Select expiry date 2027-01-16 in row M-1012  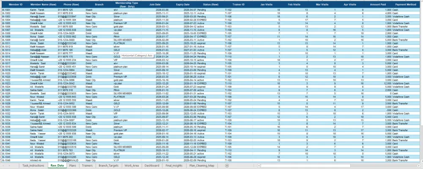tap(183, 46)
